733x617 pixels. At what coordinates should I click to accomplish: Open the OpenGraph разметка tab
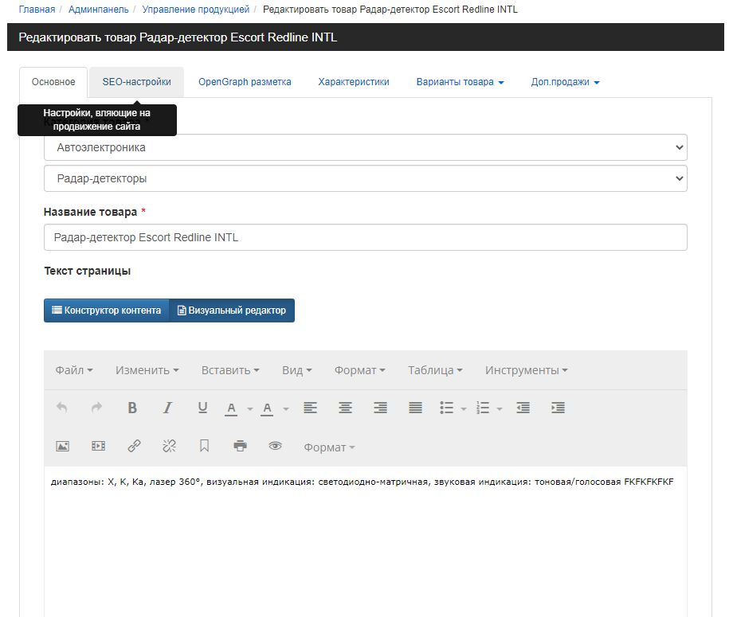click(245, 82)
